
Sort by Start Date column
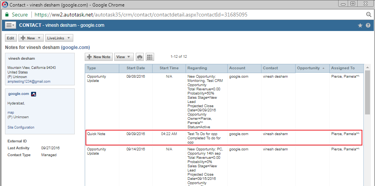pos(136,68)
